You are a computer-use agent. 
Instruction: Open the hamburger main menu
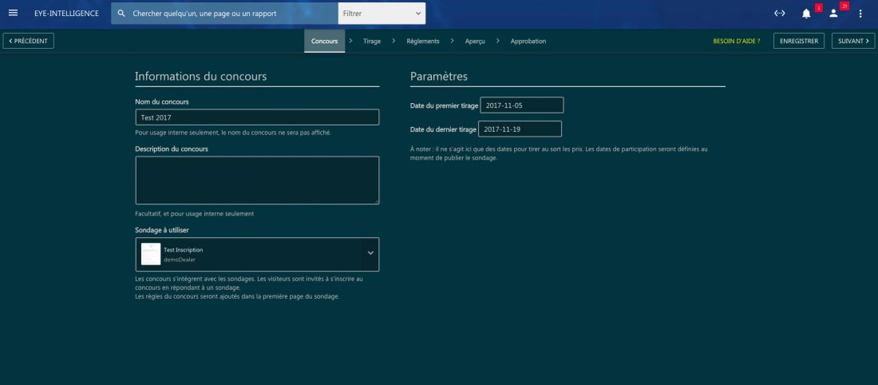(13, 14)
